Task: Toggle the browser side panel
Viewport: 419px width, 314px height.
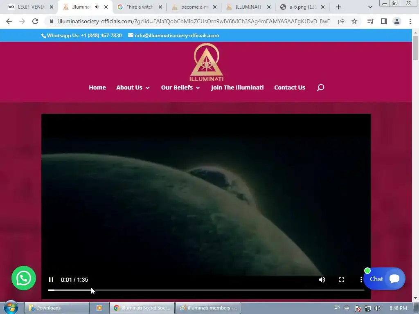Action: point(384,21)
